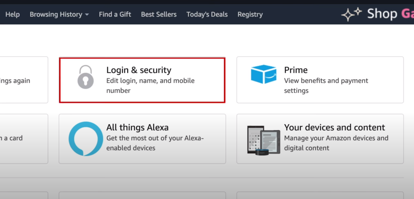Select Today's Deals in navigation

(207, 14)
